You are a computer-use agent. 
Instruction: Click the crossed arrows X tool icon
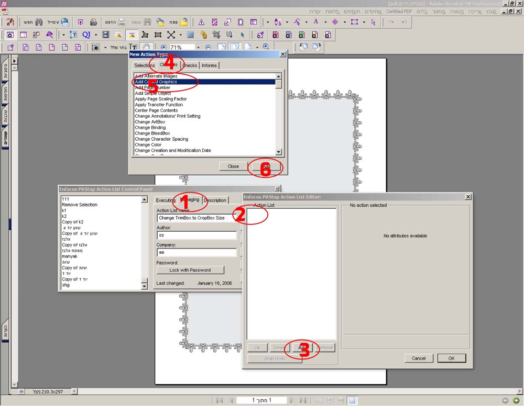[x=171, y=35]
